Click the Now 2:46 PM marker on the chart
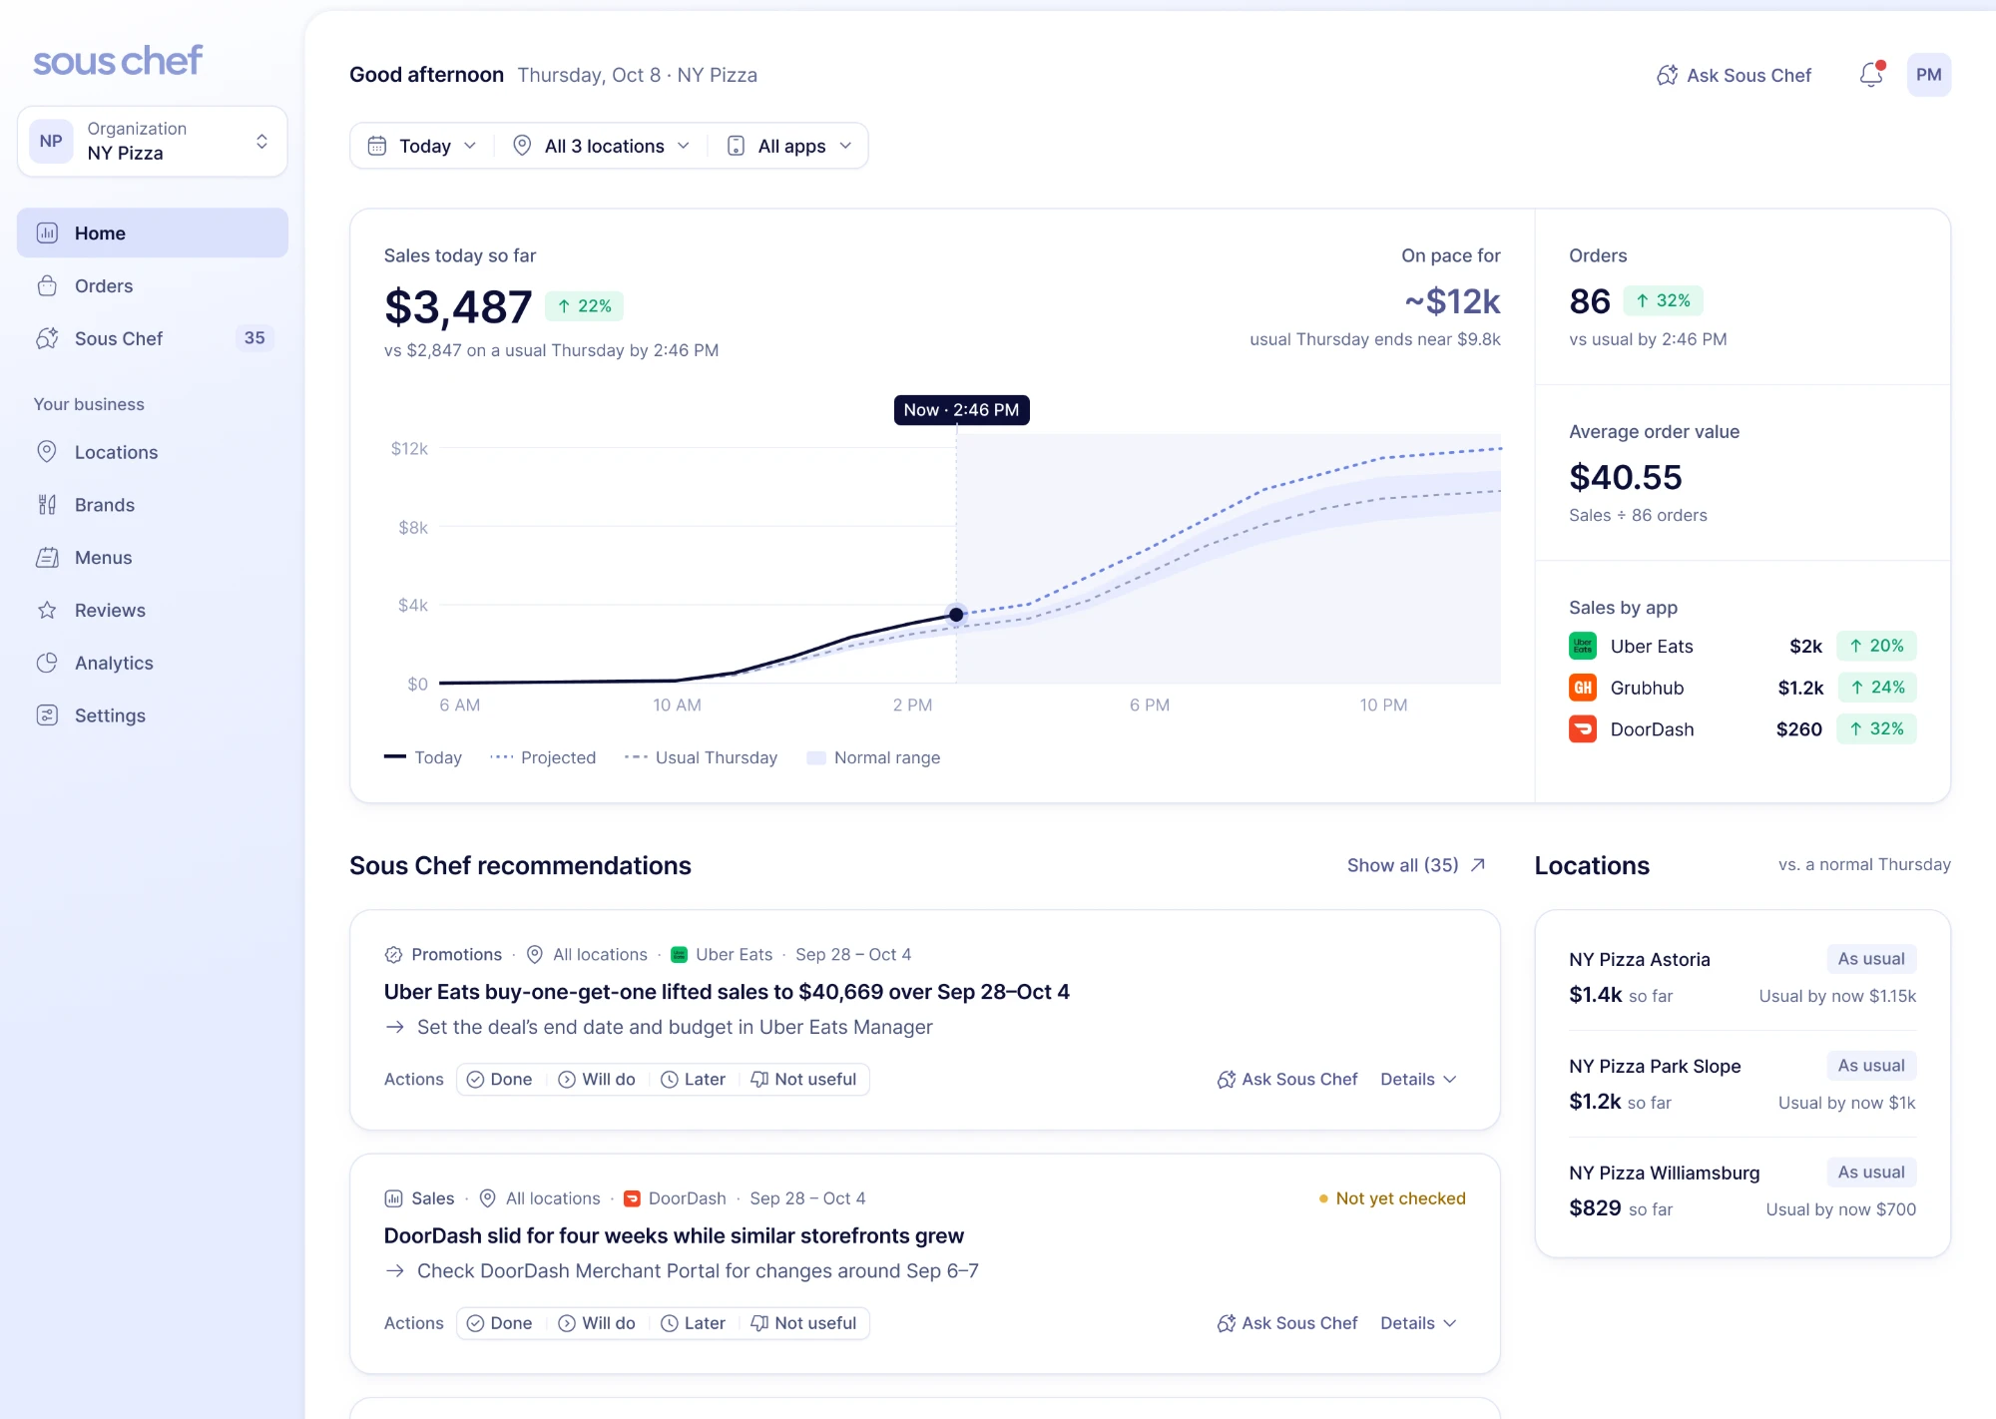Image resolution: width=1996 pixels, height=1419 pixels. click(x=961, y=410)
